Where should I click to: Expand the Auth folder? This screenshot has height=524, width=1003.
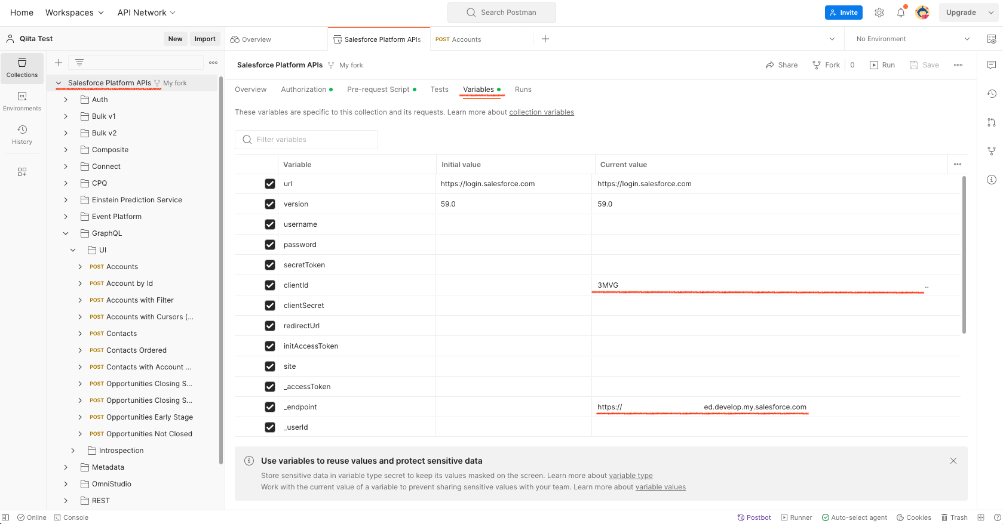point(66,100)
